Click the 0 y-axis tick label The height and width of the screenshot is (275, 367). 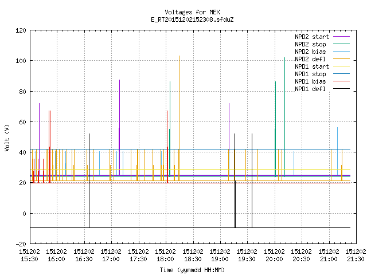(x=24, y=214)
